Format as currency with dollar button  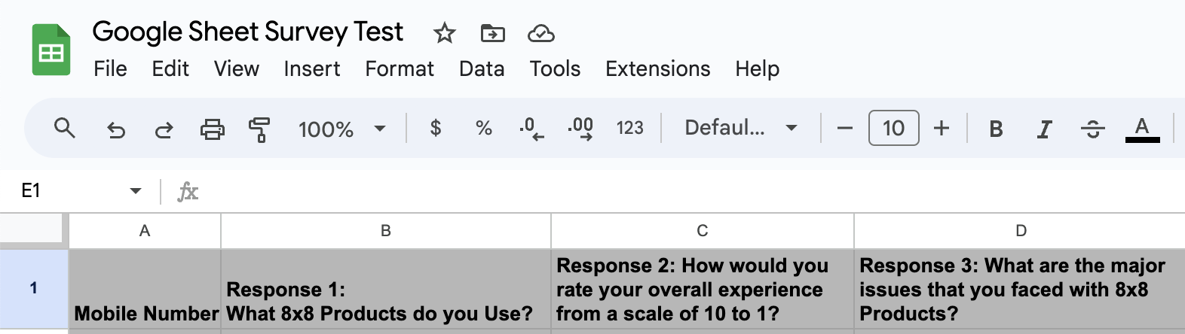[436, 128]
